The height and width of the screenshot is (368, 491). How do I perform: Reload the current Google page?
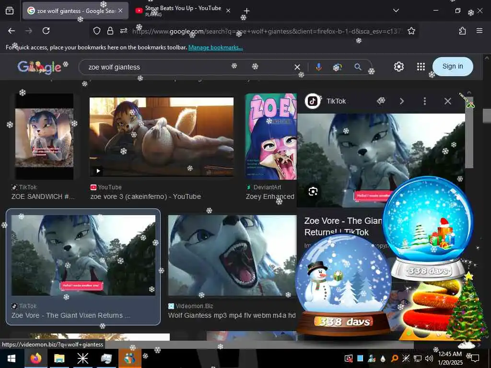(x=46, y=31)
